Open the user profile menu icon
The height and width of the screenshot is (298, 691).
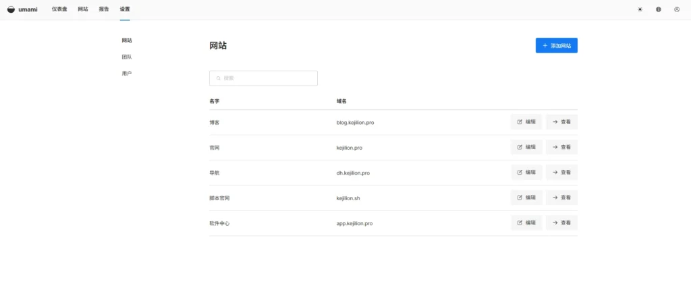coord(676,9)
